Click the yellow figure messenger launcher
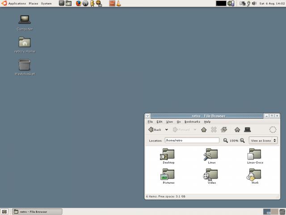The width and height of the screenshot is (286, 215). click(92, 3)
